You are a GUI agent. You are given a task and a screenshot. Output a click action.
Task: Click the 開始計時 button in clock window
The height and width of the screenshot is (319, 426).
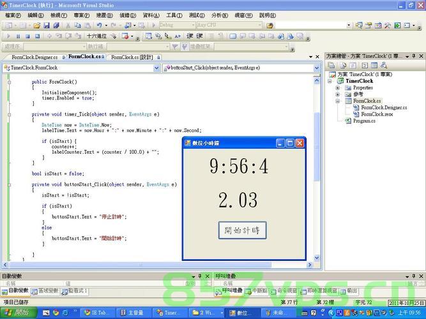242,230
